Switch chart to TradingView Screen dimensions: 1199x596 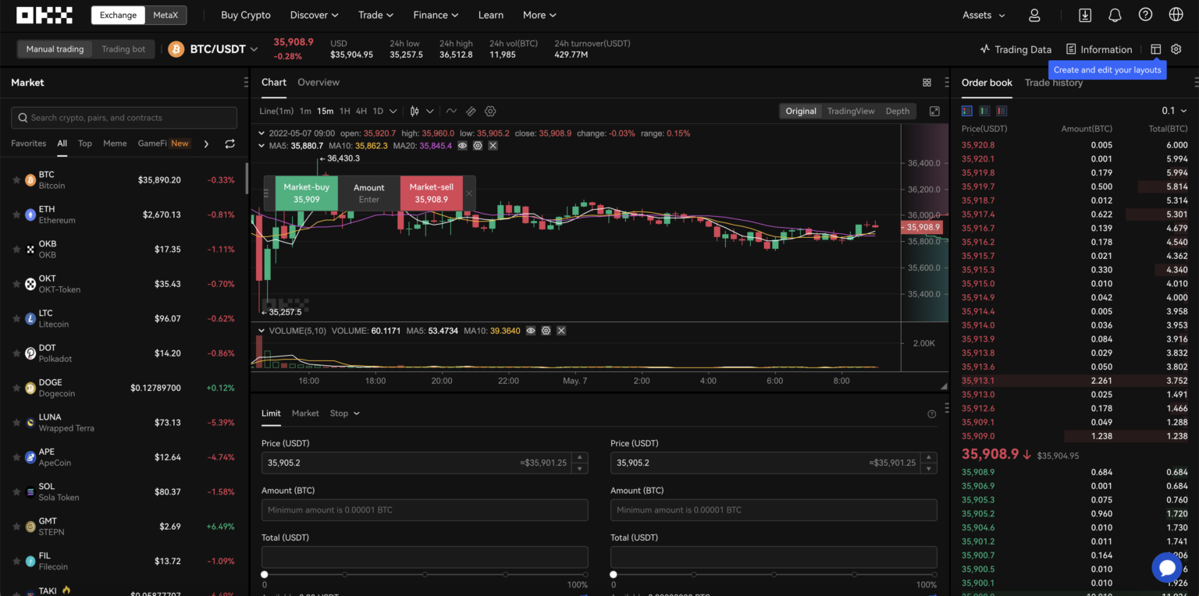851,111
